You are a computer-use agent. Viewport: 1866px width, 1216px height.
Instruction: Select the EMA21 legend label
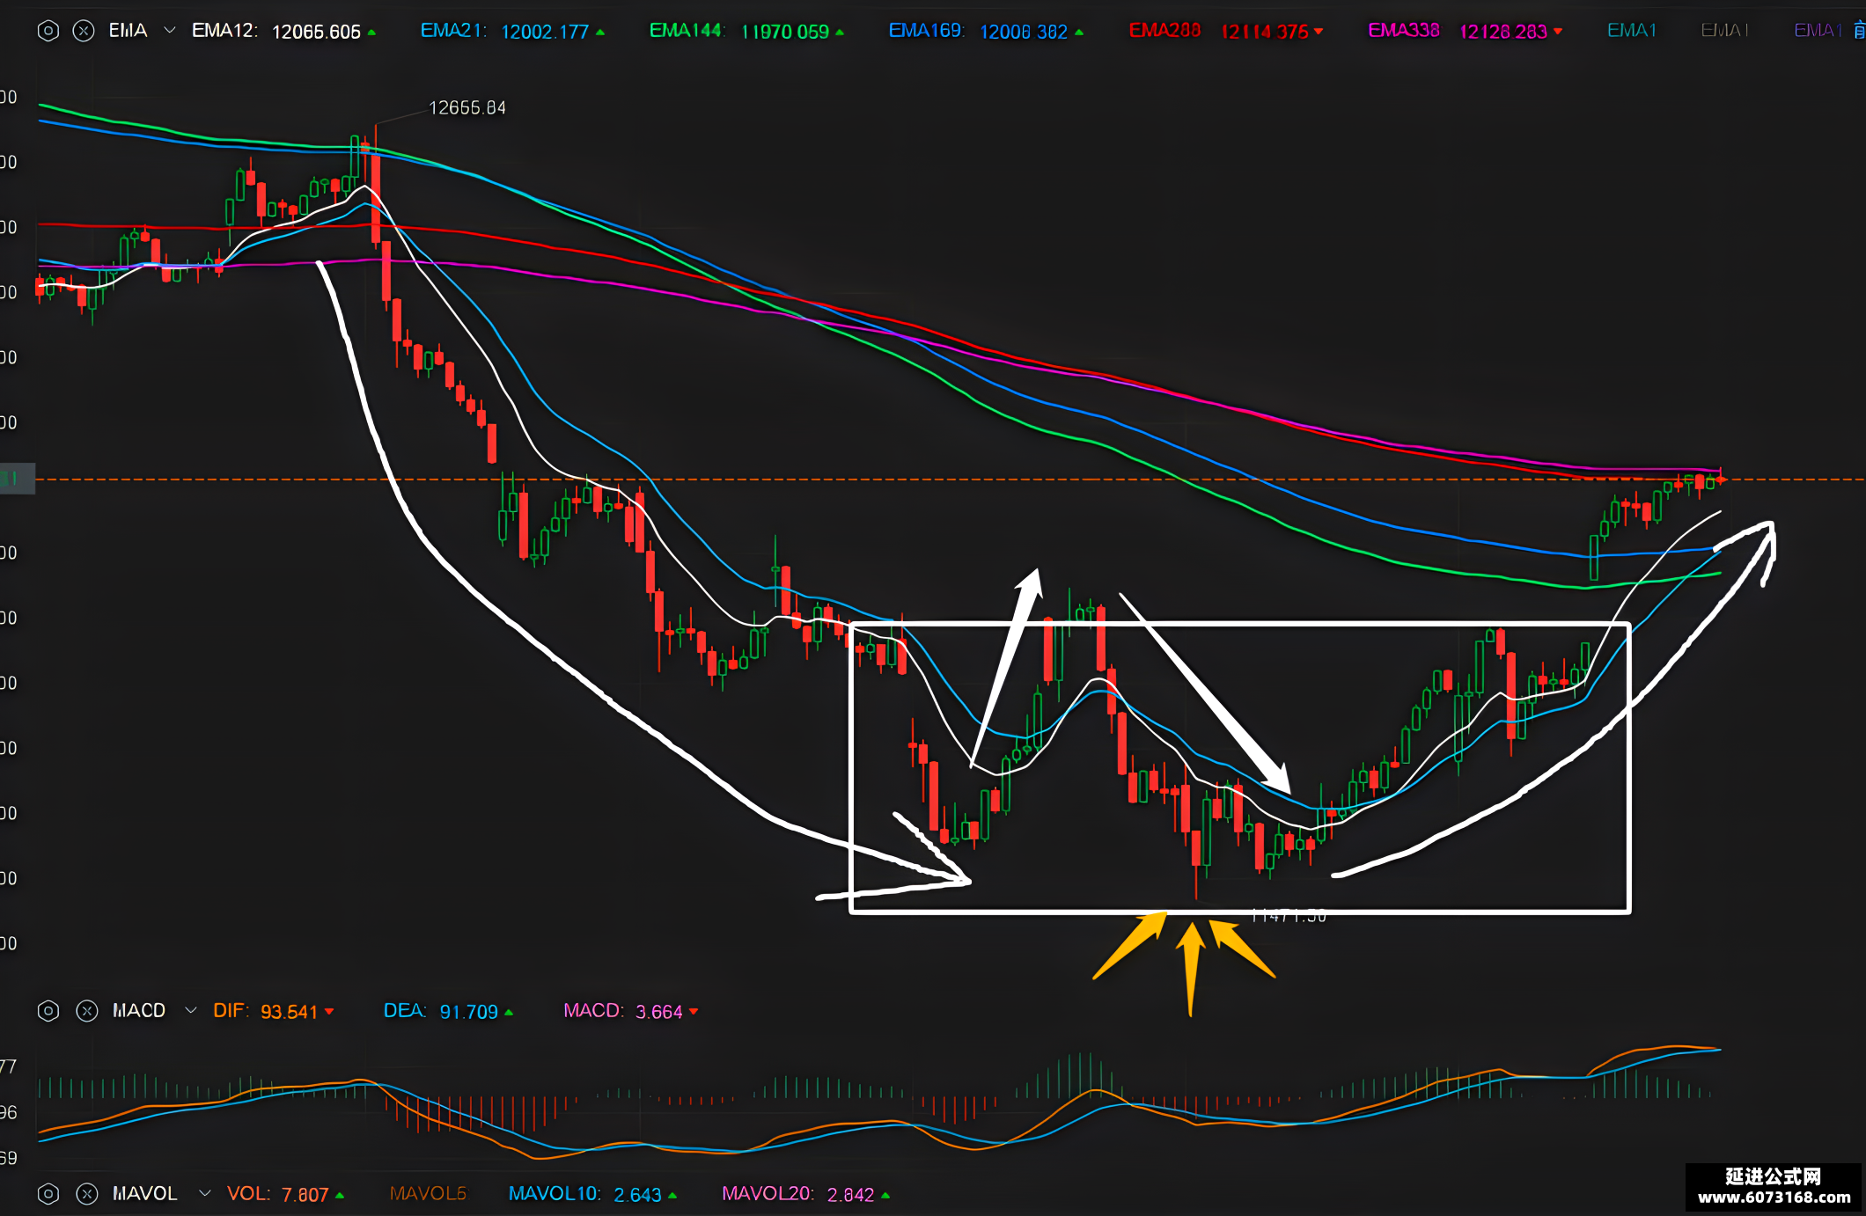click(453, 31)
